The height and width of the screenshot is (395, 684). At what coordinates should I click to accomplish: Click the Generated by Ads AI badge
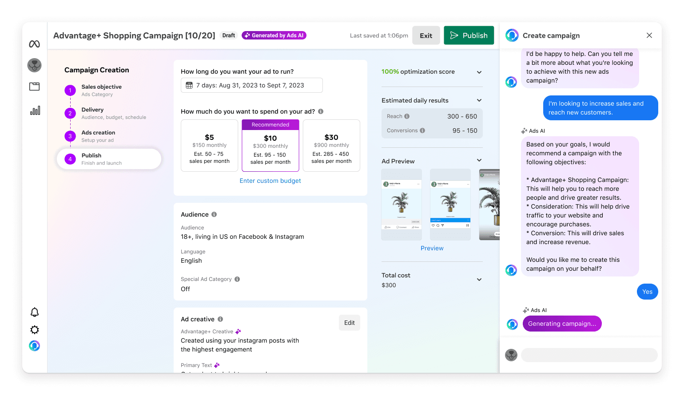coord(274,36)
